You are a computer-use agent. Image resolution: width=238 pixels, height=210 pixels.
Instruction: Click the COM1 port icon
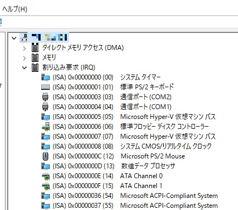[x=45, y=107]
